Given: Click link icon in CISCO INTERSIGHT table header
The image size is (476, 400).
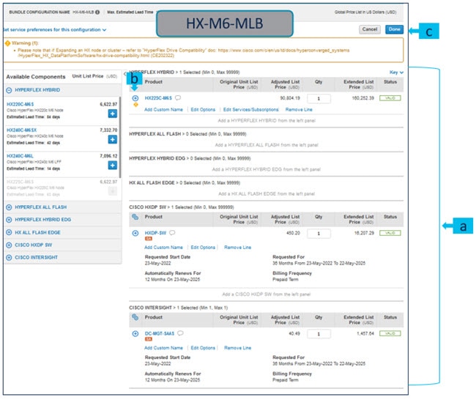Looking at the screenshot, I should [135, 317].
